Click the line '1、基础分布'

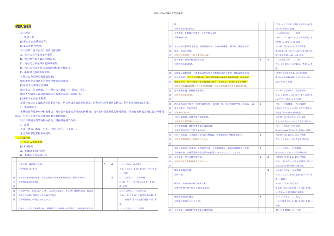point(27,37)
